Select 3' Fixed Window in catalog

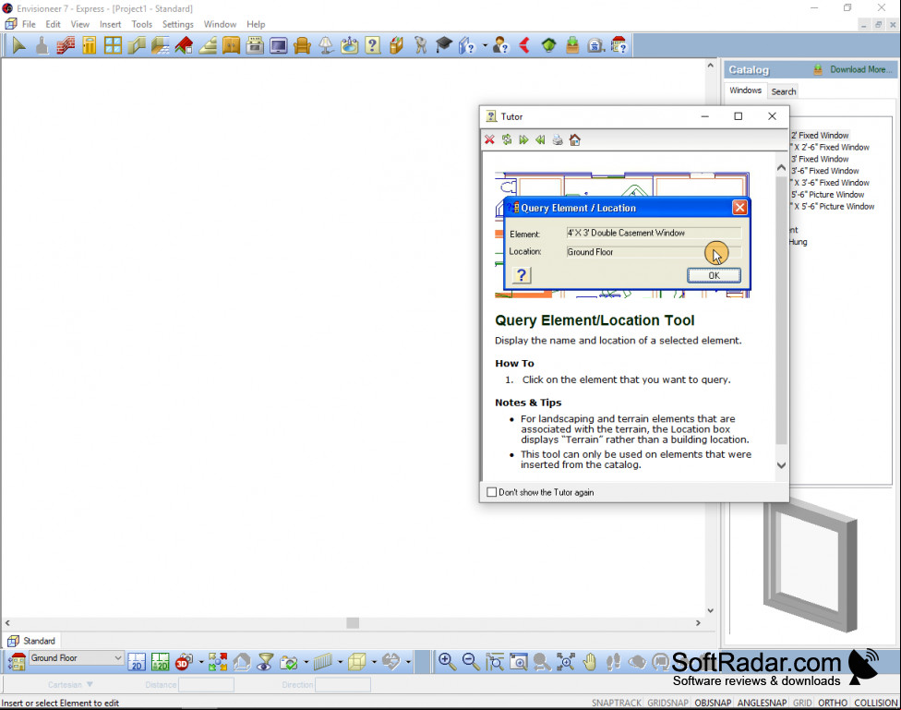(820, 159)
